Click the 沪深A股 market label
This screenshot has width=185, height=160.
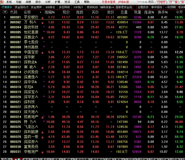[123, 2]
